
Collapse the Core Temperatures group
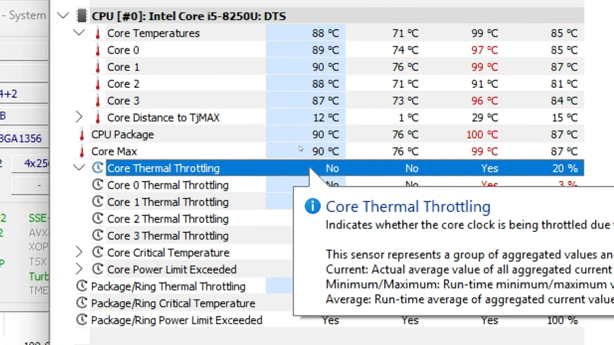(x=79, y=33)
